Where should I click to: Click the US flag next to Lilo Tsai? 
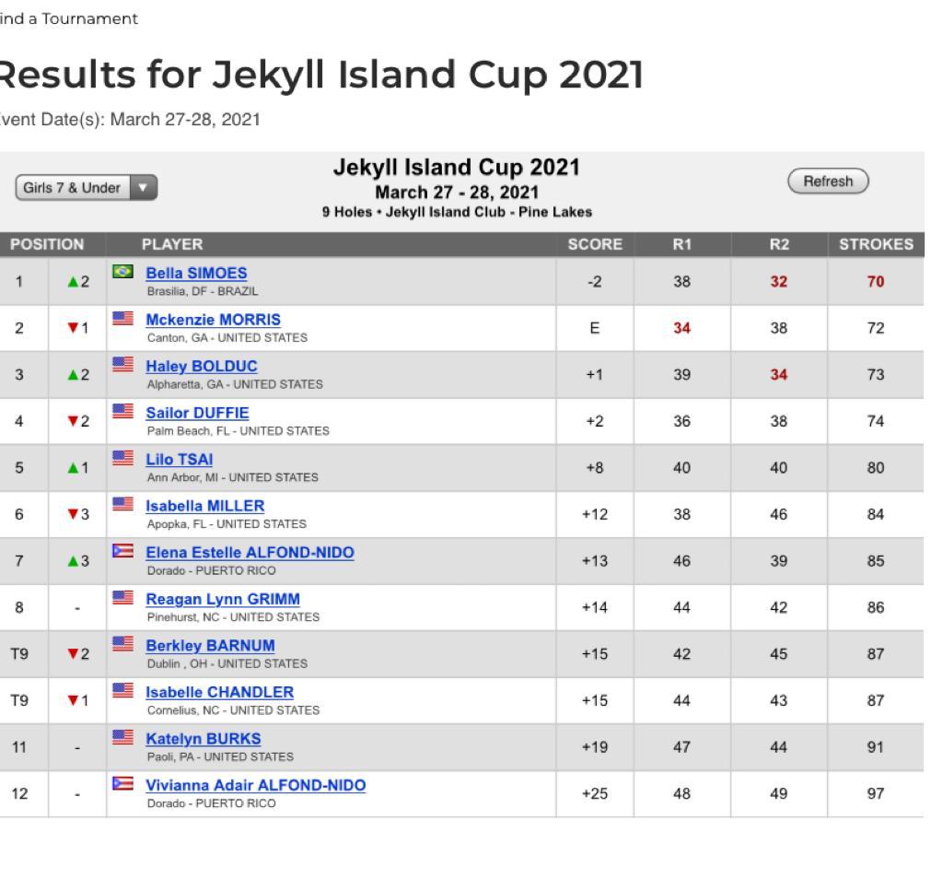tap(122, 457)
